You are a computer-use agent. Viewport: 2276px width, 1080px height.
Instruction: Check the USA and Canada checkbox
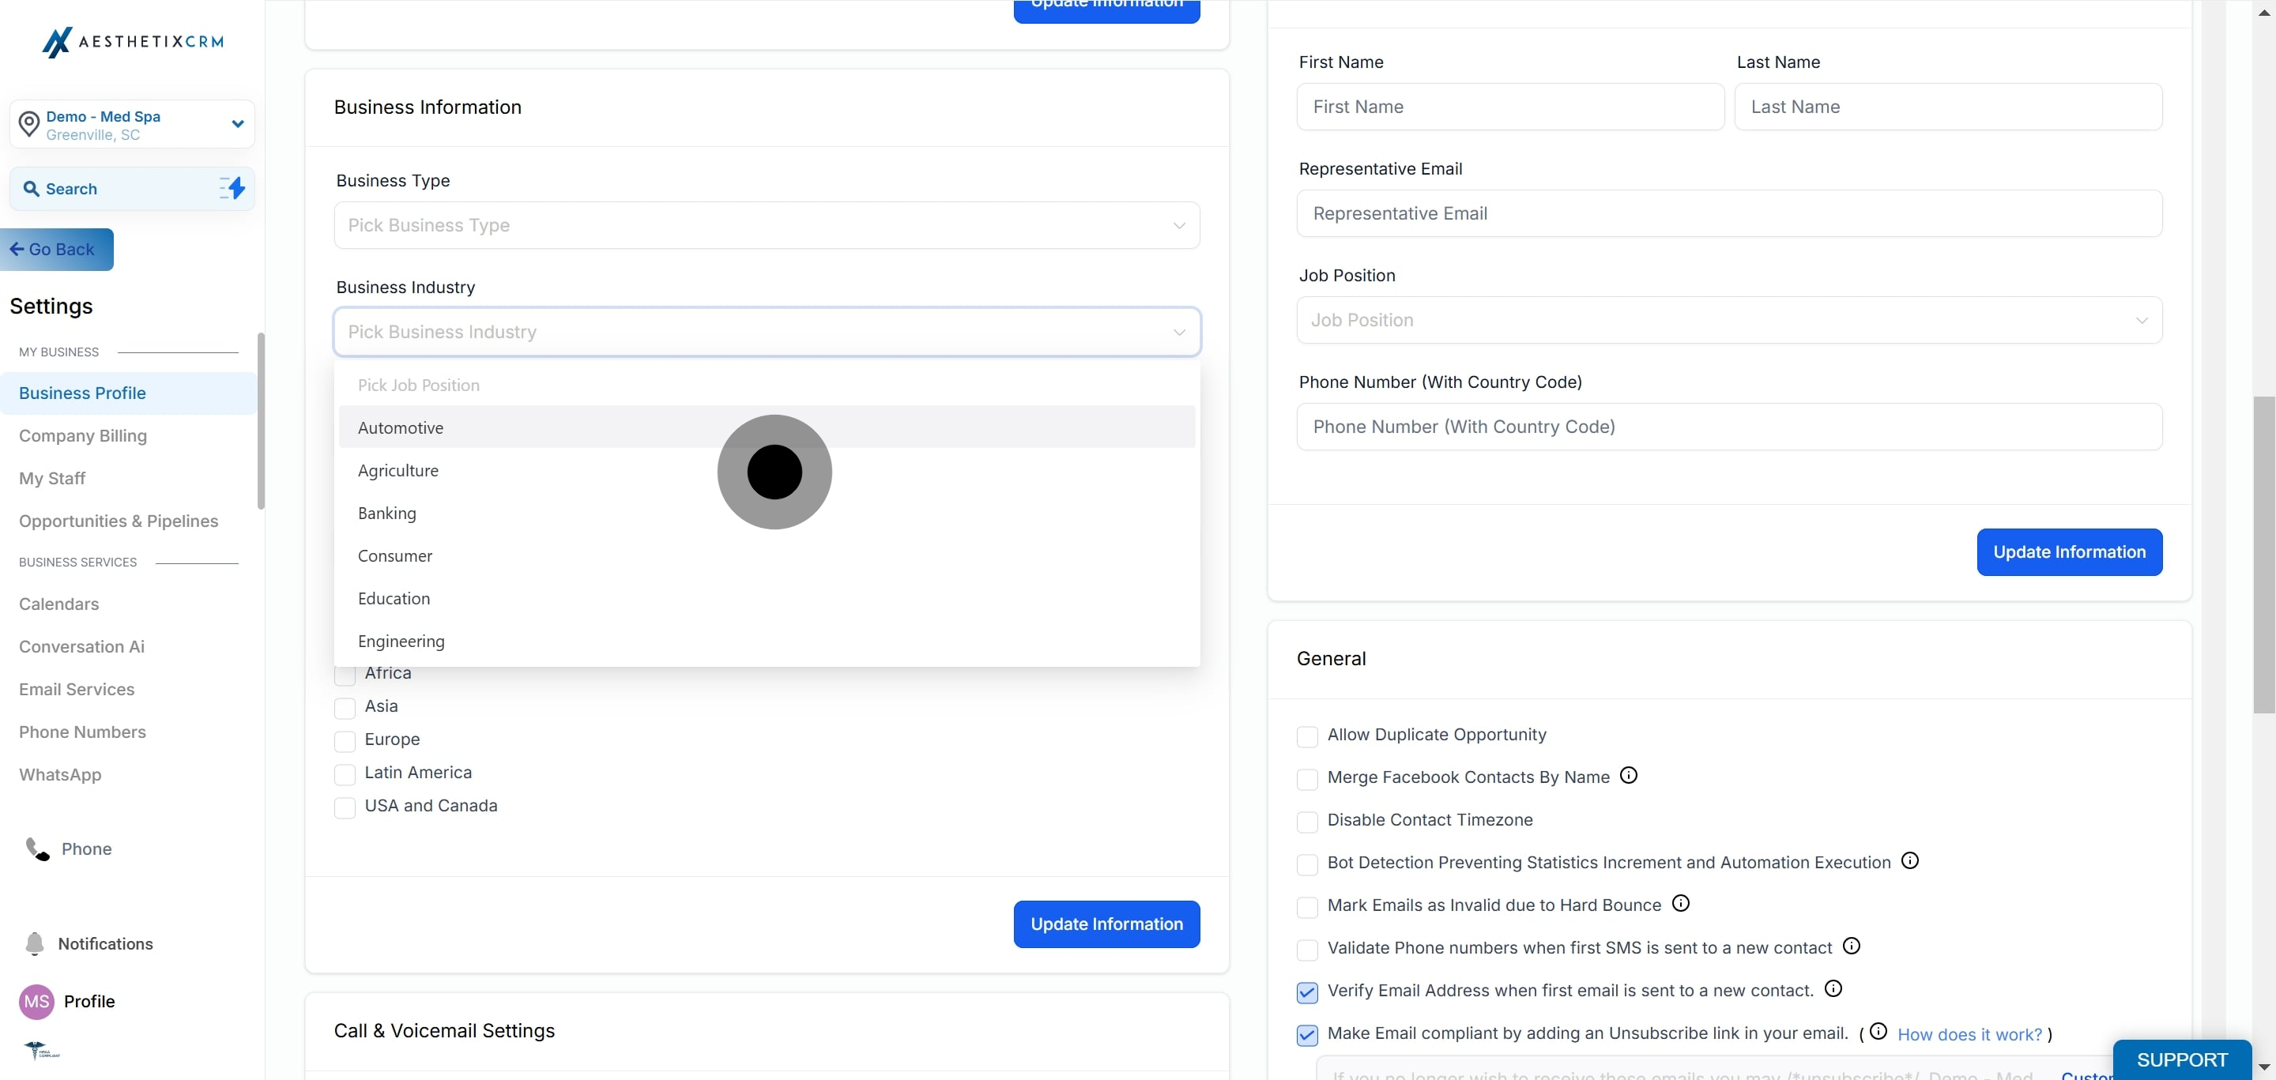[x=345, y=807]
